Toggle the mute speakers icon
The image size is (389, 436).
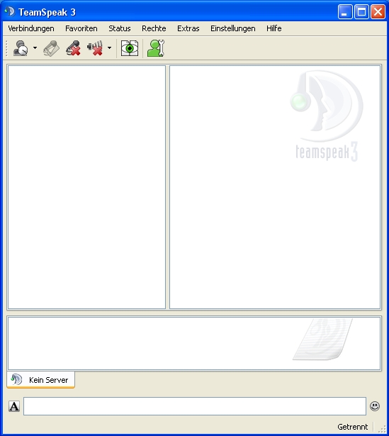[x=95, y=48]
